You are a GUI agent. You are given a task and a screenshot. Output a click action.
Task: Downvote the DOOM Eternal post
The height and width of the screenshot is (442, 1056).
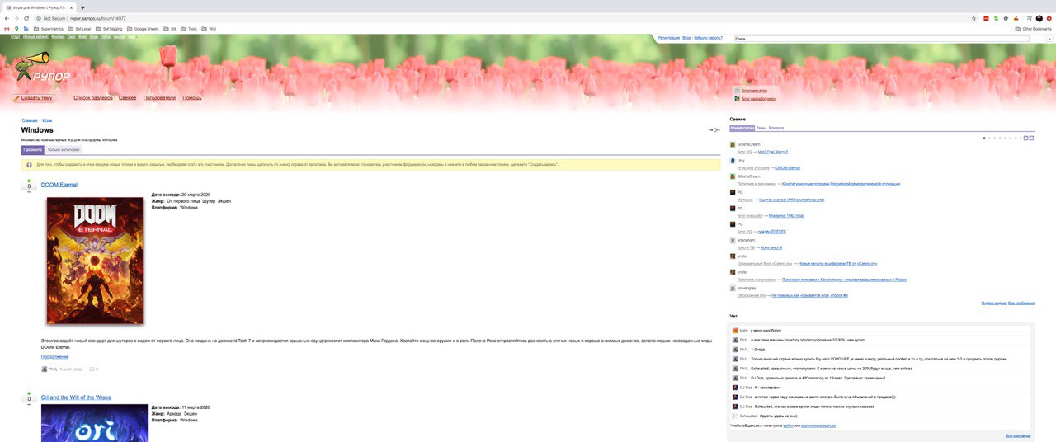click(29, 192)
